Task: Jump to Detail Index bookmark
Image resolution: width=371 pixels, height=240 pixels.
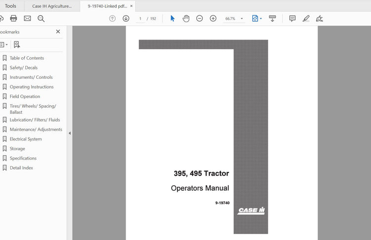Action: [21, 168]
